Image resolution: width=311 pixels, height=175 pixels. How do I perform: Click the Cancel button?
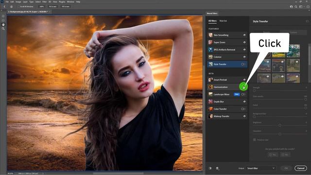(301, 168)
